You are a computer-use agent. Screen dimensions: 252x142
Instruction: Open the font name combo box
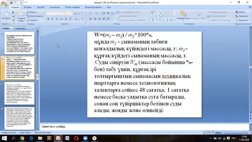click(56, 13)
